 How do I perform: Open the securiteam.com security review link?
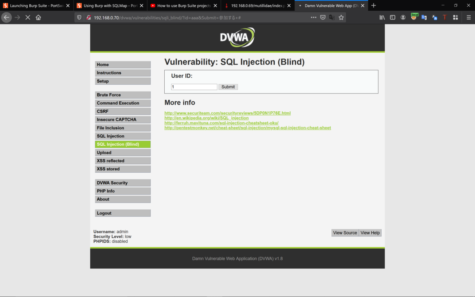228,113
